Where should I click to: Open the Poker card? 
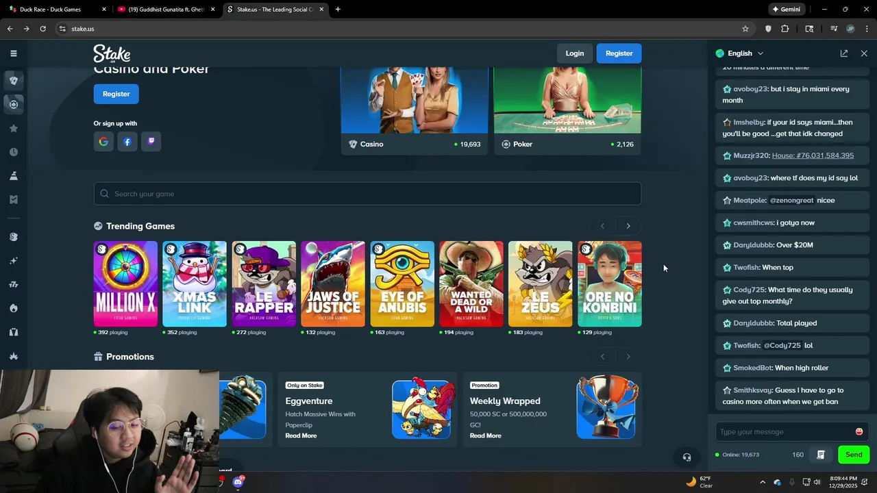point(567,111)
